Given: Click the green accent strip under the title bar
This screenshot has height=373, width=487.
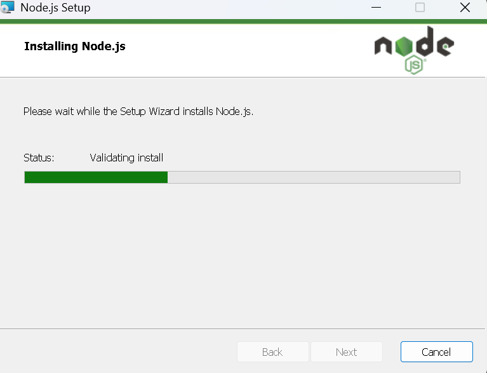Looking at the screenshot, I should coord(244,22).
